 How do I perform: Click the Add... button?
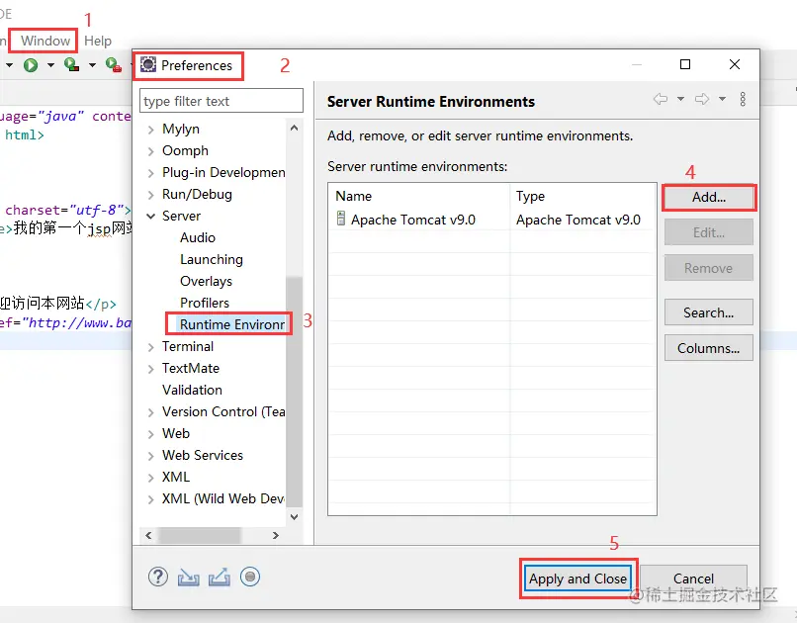tap(709, 197)
